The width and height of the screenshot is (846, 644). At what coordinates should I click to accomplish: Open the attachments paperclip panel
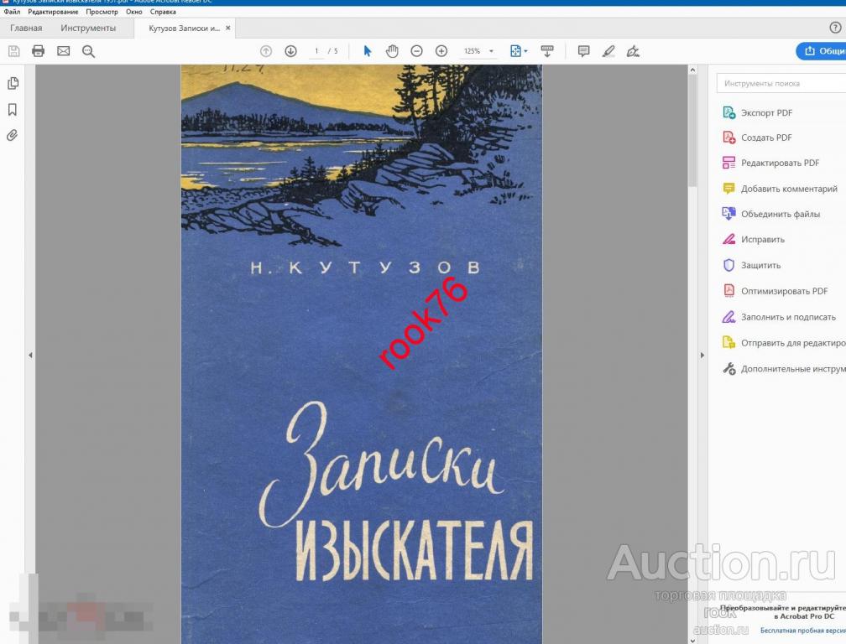point(13,135)
